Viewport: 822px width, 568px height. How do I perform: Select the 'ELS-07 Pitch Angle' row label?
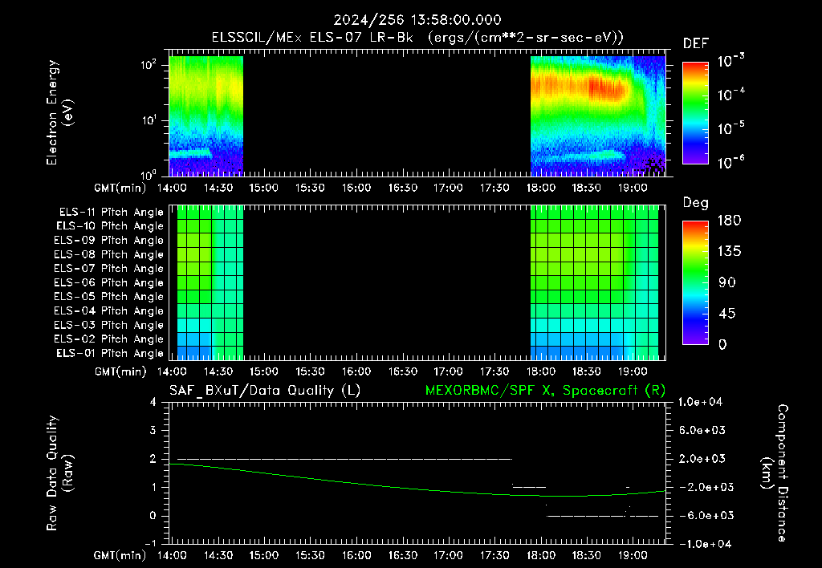pyautogui.click(x=109, y=268)
